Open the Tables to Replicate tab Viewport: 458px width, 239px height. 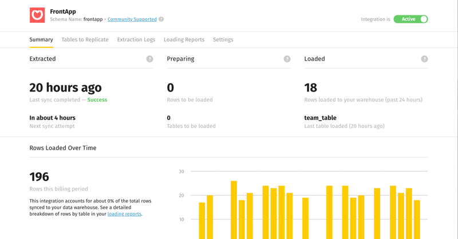point(85,40)
